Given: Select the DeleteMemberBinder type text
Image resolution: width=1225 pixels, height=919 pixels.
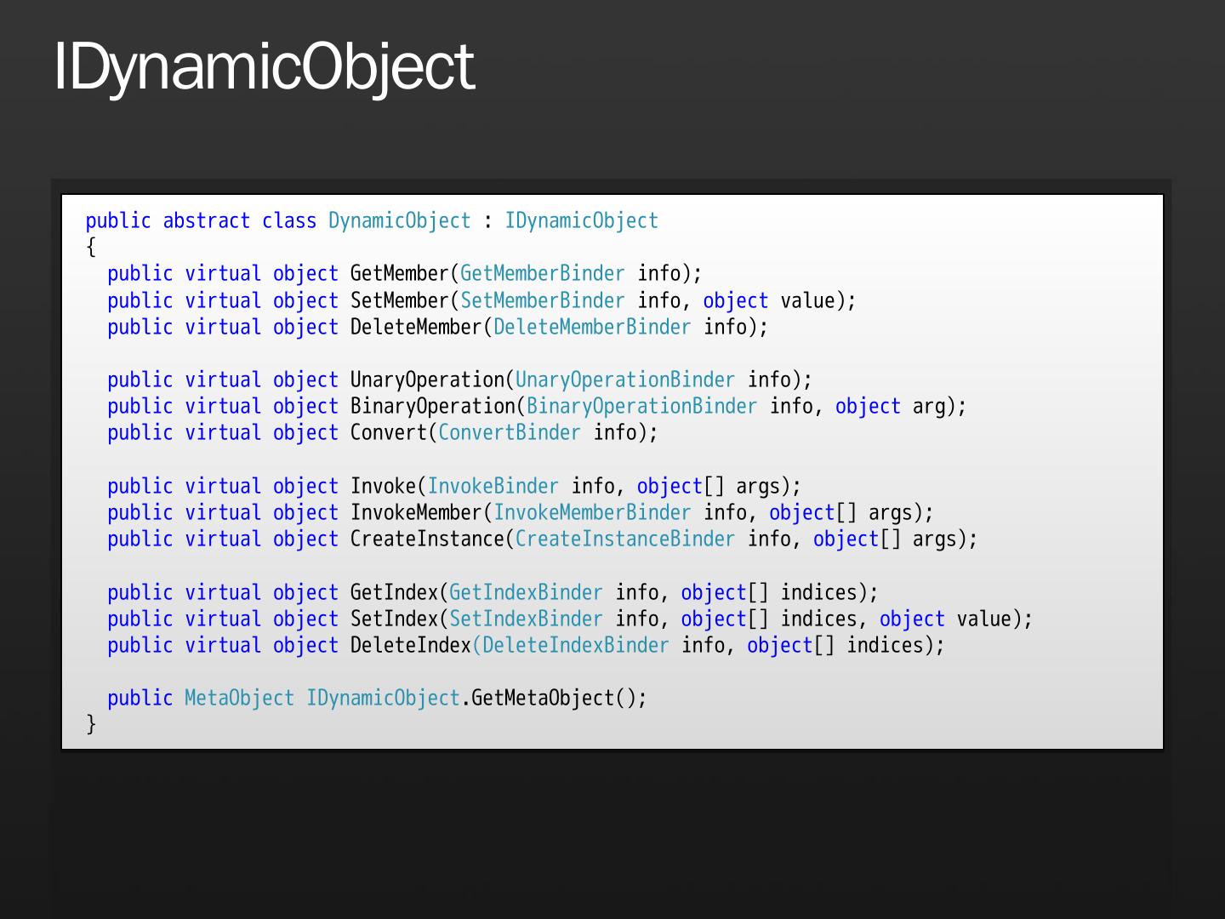Looking at the screenshot, I should 592,328.
